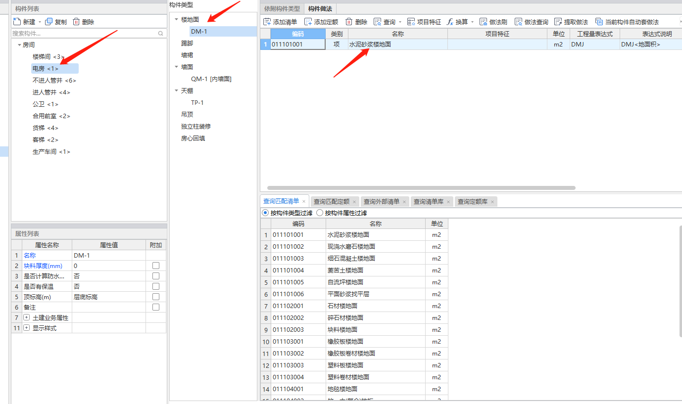Image resolution: width=682 pixels, height=404 pixels.
Task: Select the 踢脚 component type
Action: click(x=187, y=44)
